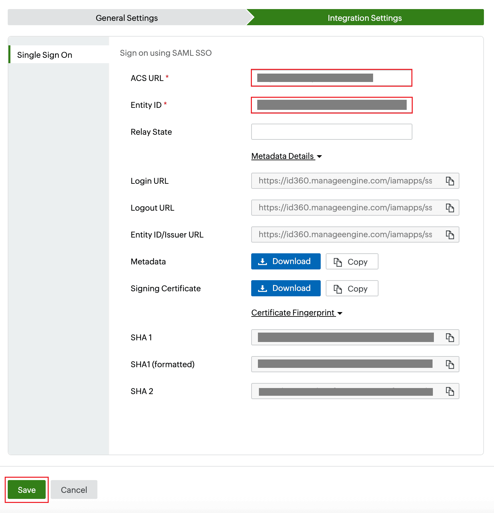This screenshot has height=513, width=494.
Task: Click the 'Metadata' row label
Action: coord(148,261)
